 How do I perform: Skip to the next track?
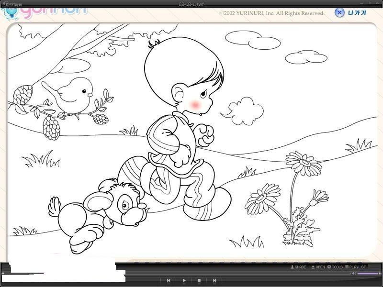pyautogui.click(x=214, y=281)
